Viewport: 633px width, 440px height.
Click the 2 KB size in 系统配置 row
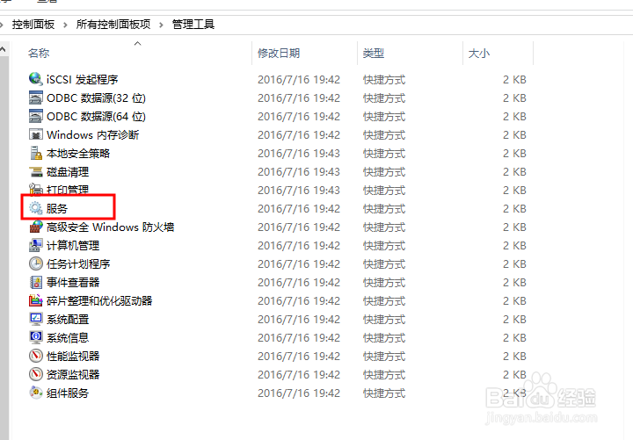click(514, 320)
